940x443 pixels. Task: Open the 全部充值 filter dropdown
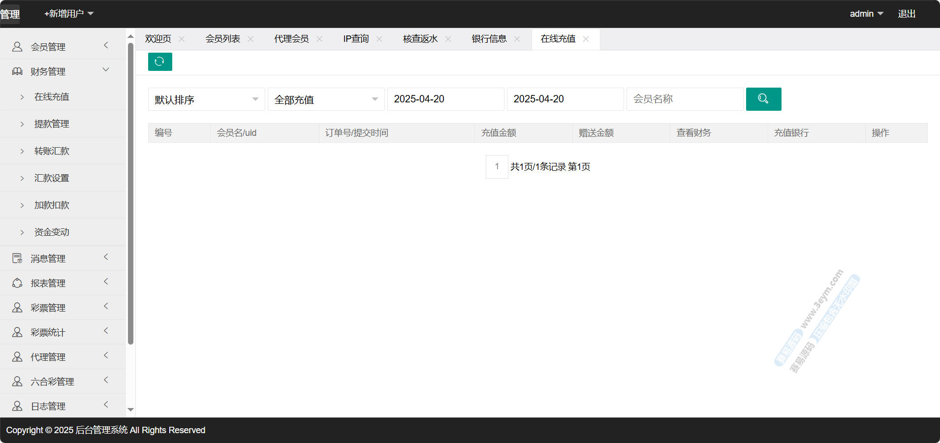tap(326, 99)
